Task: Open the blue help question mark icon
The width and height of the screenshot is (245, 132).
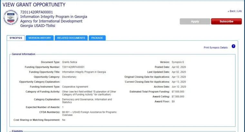Action: 233,46
